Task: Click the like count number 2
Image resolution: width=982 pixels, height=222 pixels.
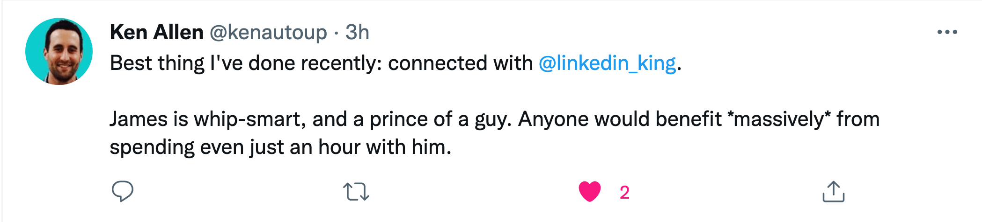Action: (624, 193)
